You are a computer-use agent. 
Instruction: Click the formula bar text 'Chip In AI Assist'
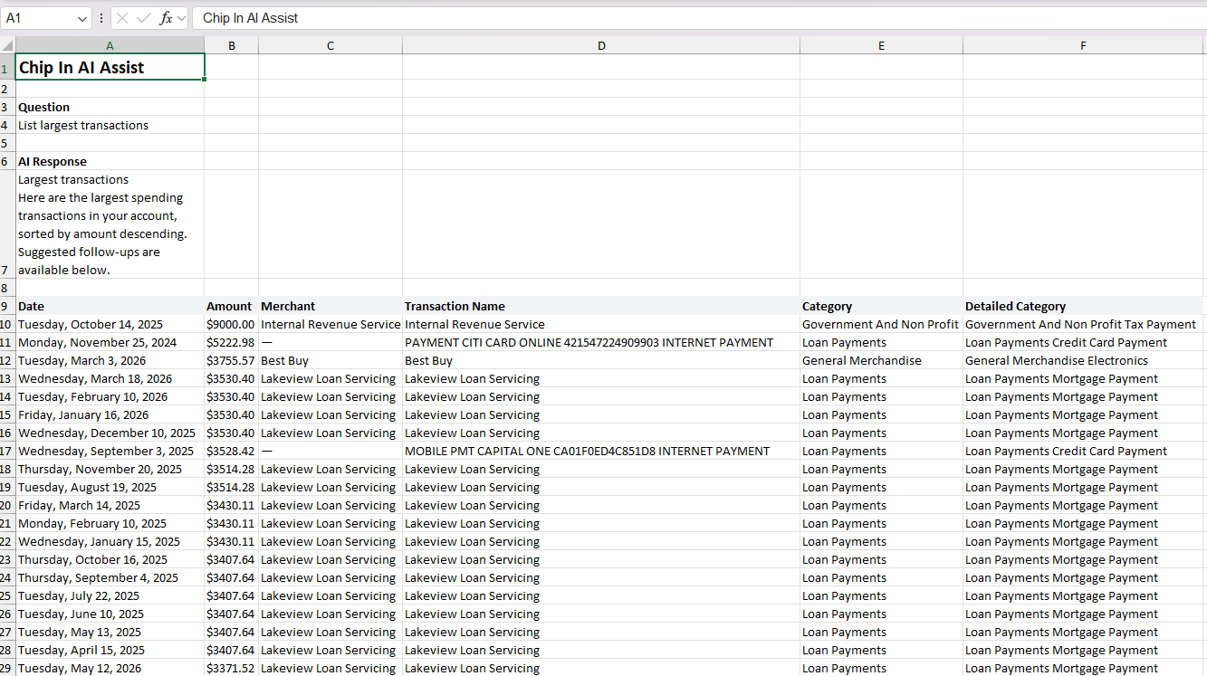(x=250, y=18)
